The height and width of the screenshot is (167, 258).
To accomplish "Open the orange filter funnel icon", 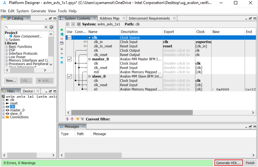I will click(x=77, y=119).
